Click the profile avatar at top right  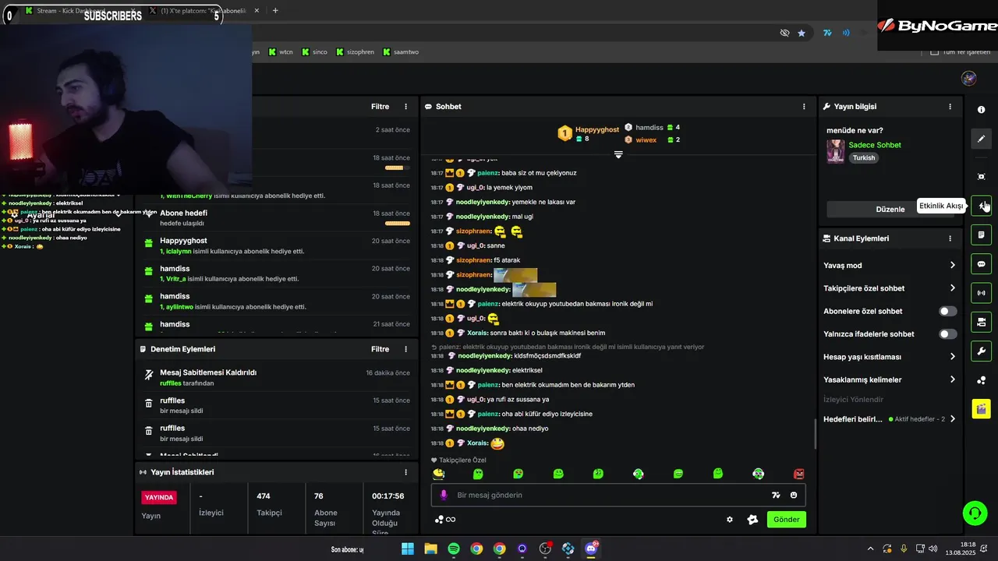[968, 78]
